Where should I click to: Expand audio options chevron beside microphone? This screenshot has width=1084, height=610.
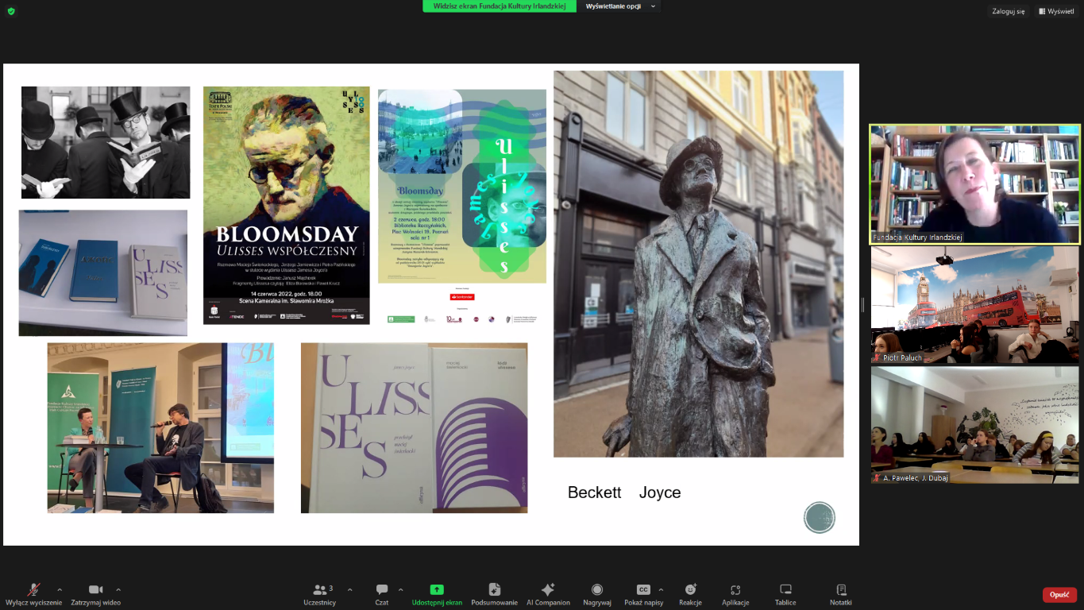point(60,589)
